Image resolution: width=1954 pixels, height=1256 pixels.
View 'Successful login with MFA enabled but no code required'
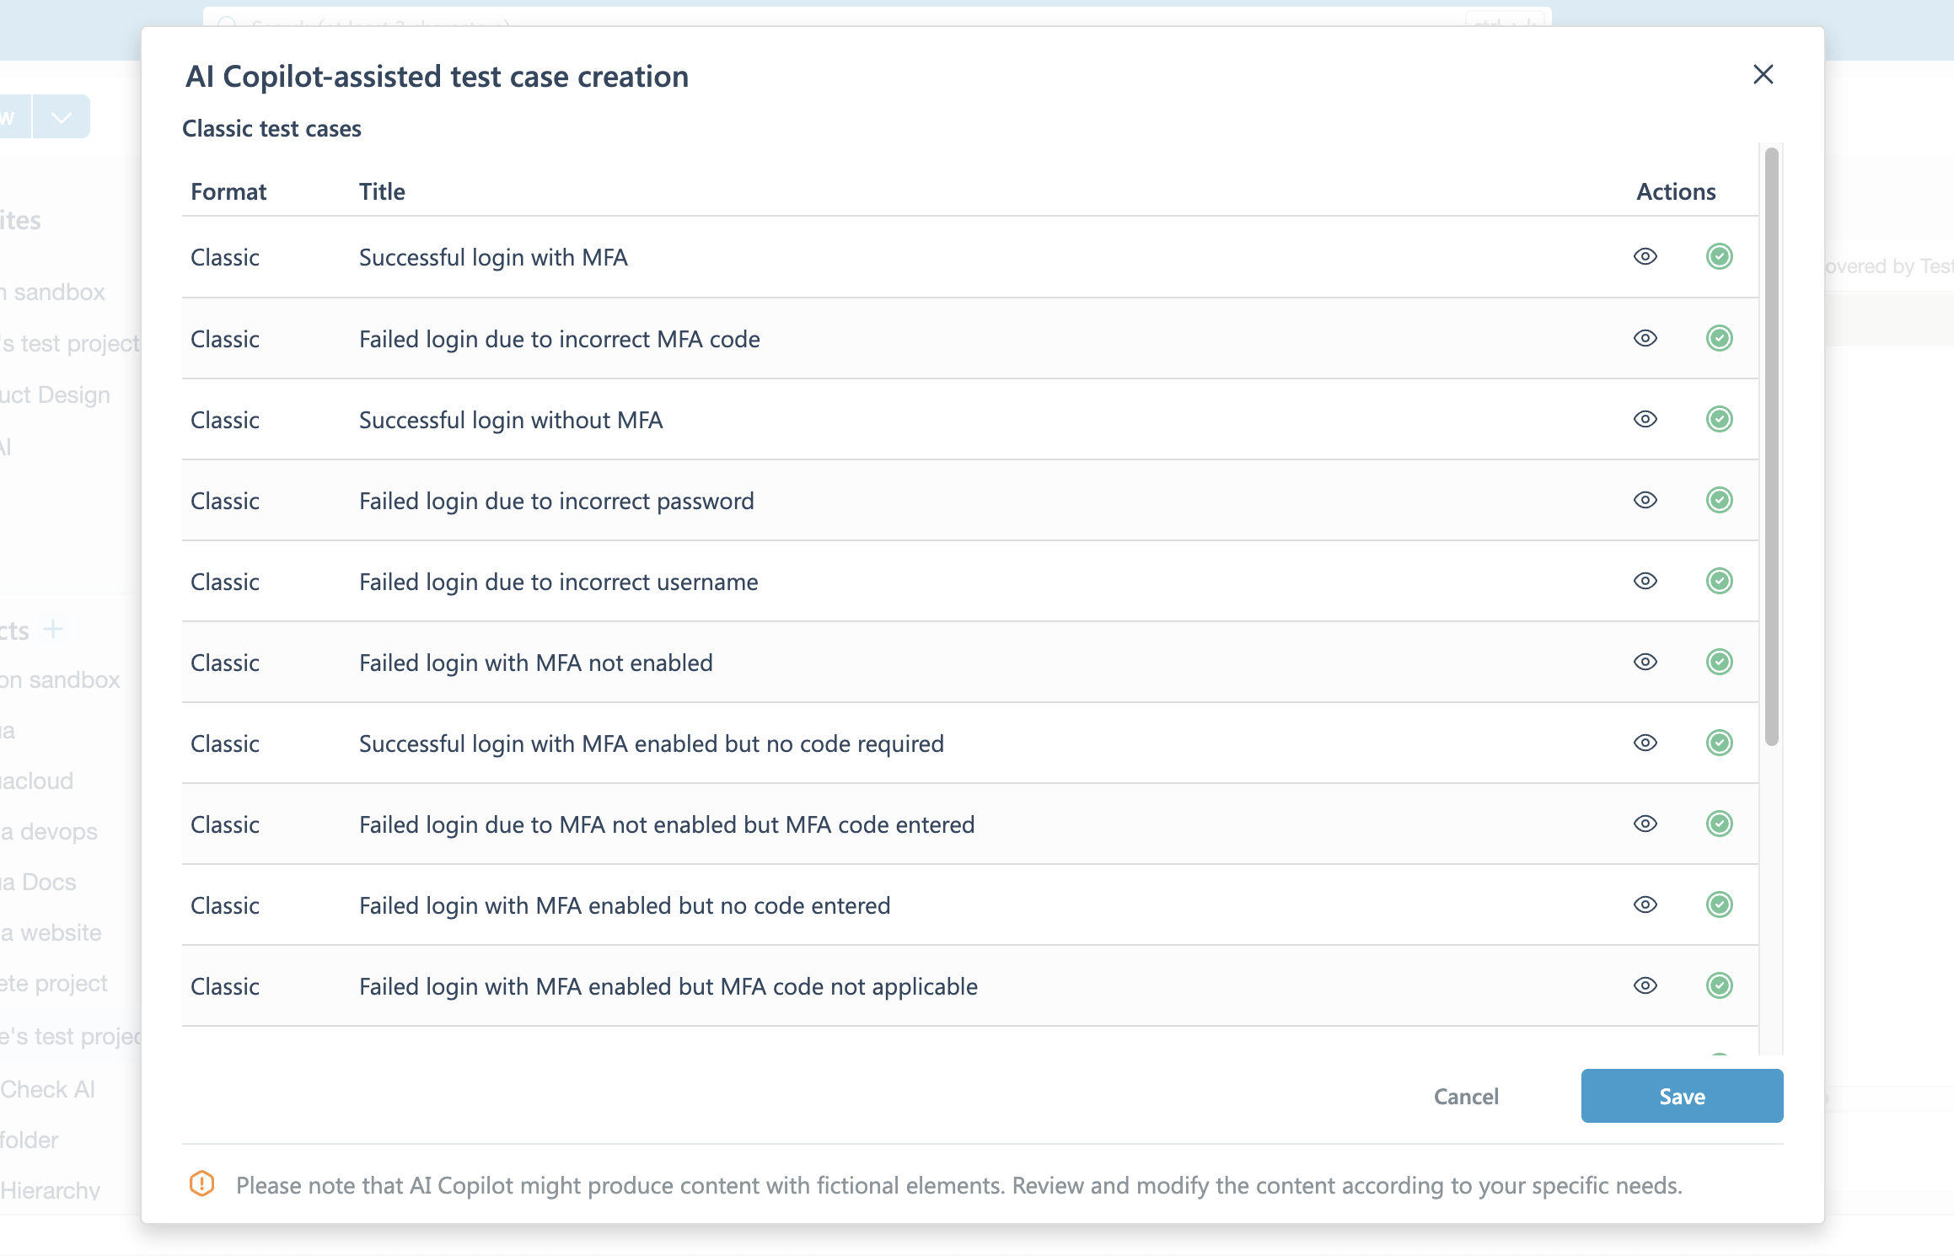(1645, 743)
